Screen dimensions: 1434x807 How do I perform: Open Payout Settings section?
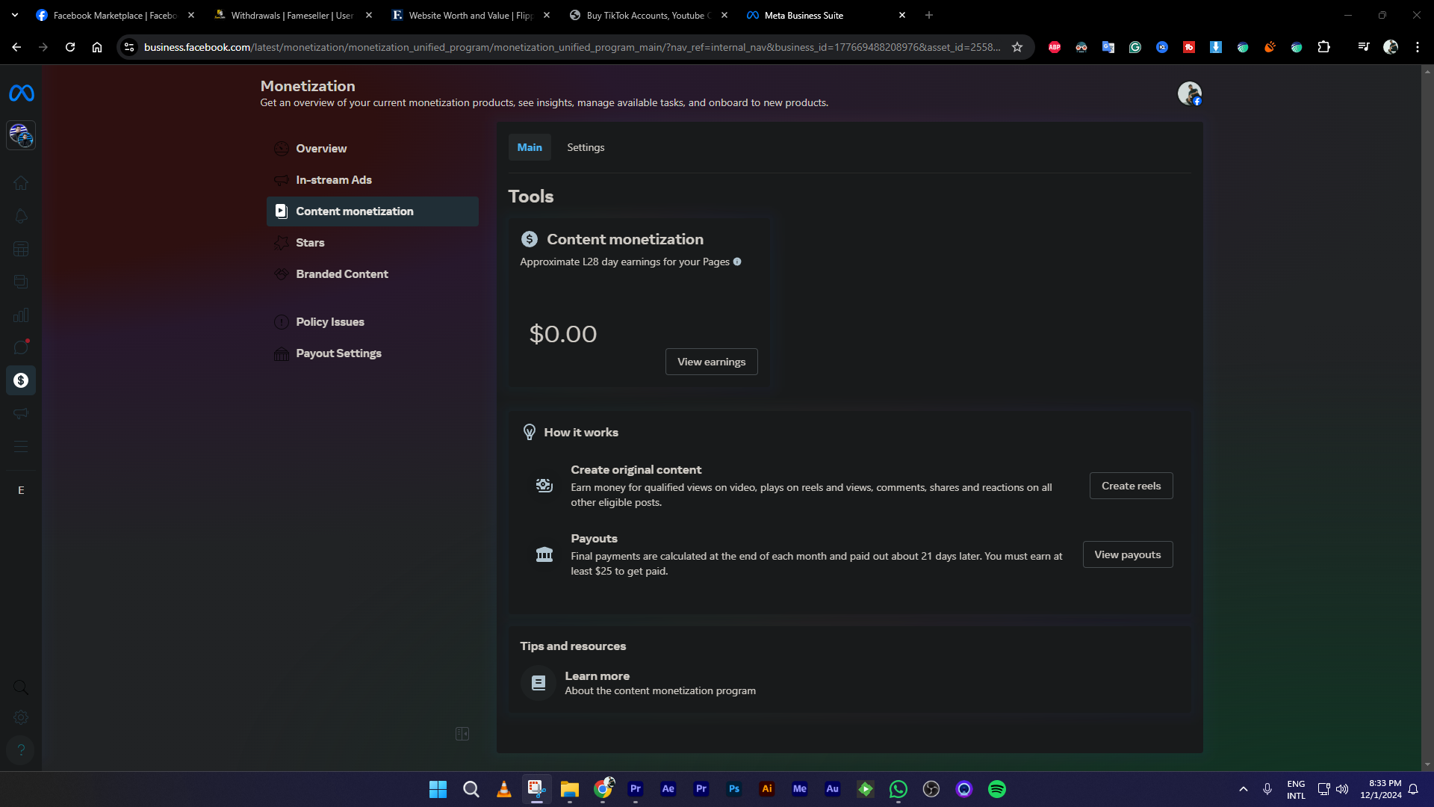click(372, 353)
